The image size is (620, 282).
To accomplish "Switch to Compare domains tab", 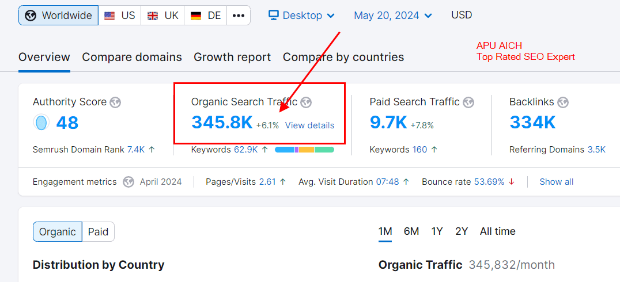I will (132, 57).
